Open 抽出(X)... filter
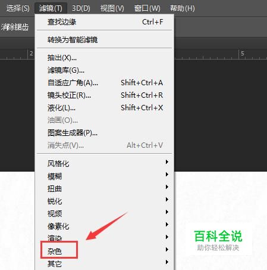This screenshot has width=267, height=270. click(x=105, y=58)
